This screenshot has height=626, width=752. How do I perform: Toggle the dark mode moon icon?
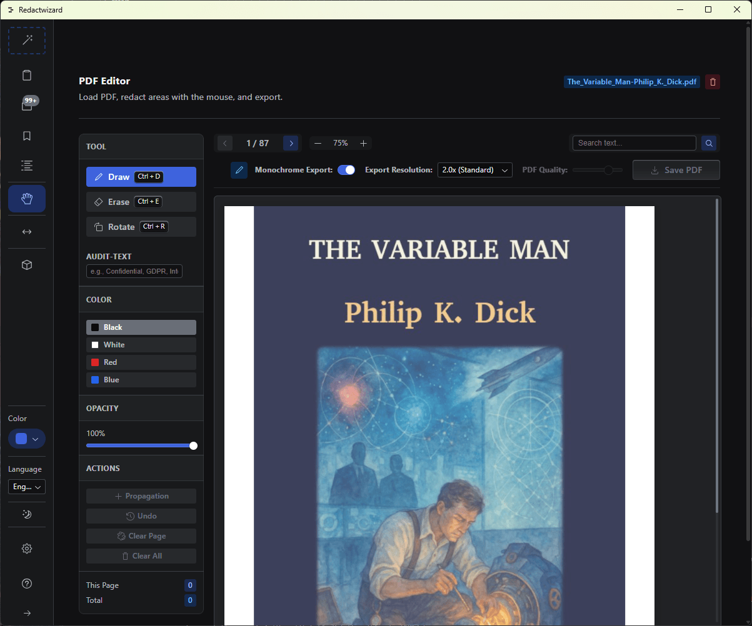click(x=27, y=514)
